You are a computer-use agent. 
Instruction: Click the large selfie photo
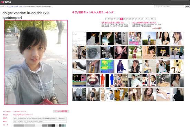[36, 62]
